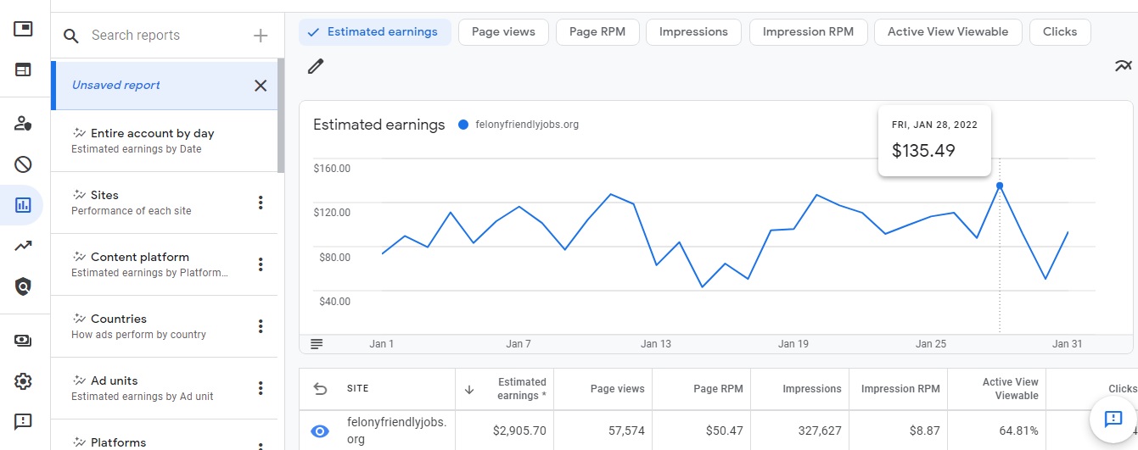Open the Sites report more options menu
The height and width of the screenshot is (450, 1138).
point(261,203)
